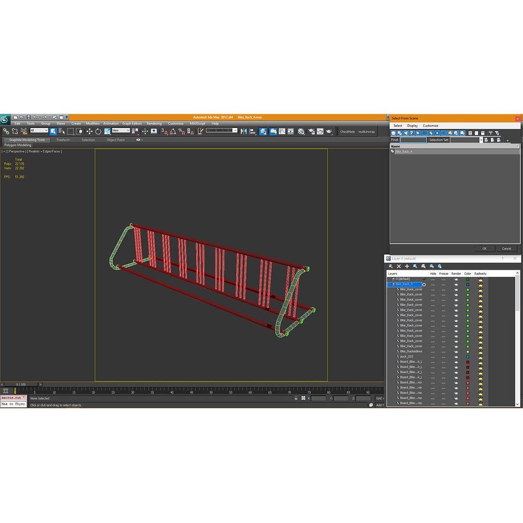This screenshot has width=523, height=523.
Task: Toggle the Angle Snap button
Action: click(173, 131)
